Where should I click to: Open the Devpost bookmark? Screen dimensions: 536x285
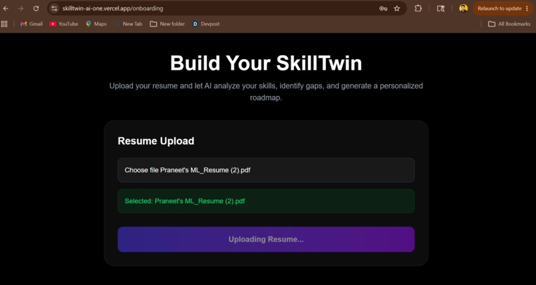(x=205, y=24)
